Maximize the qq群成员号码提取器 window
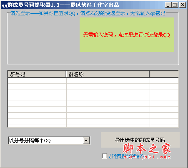 (175, 5)
